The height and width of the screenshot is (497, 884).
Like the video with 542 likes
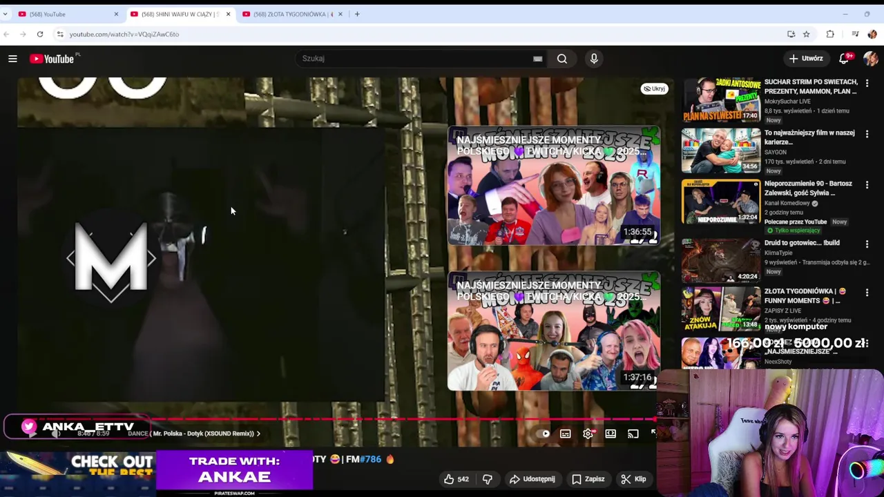(457, 479)
